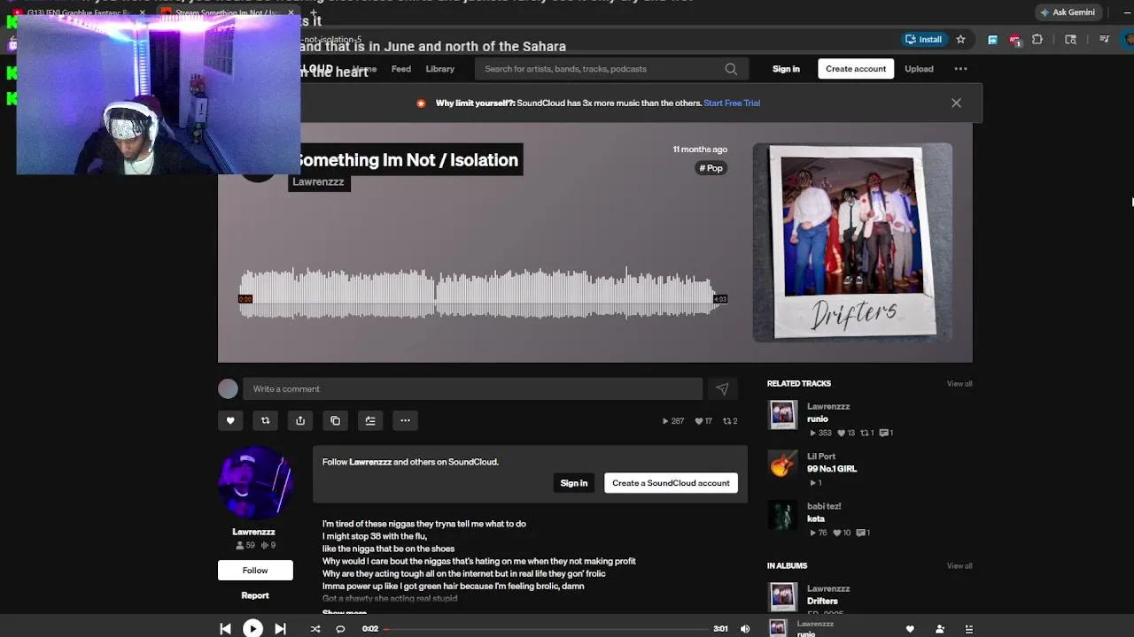
Task: Open the share track dialog
Action: [300, 420]
